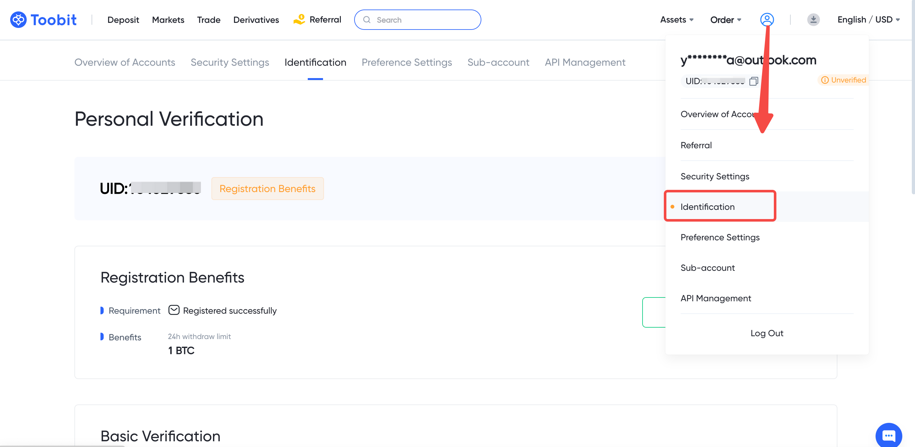915x447 pixels.
Task: Expand the Order dropdown
Action: tap(725, 20)
